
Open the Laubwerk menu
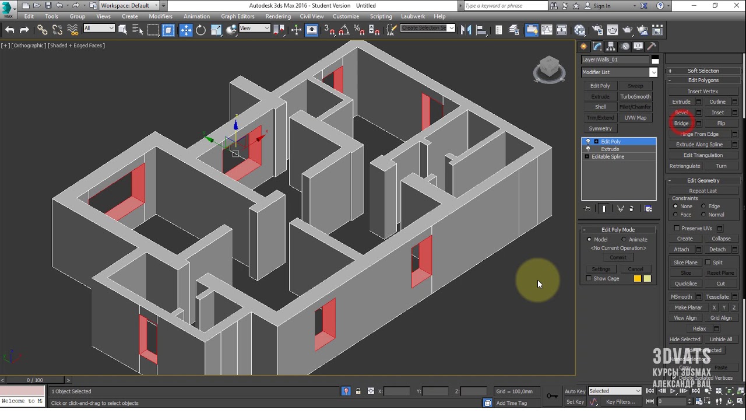[x=413, y=16]
